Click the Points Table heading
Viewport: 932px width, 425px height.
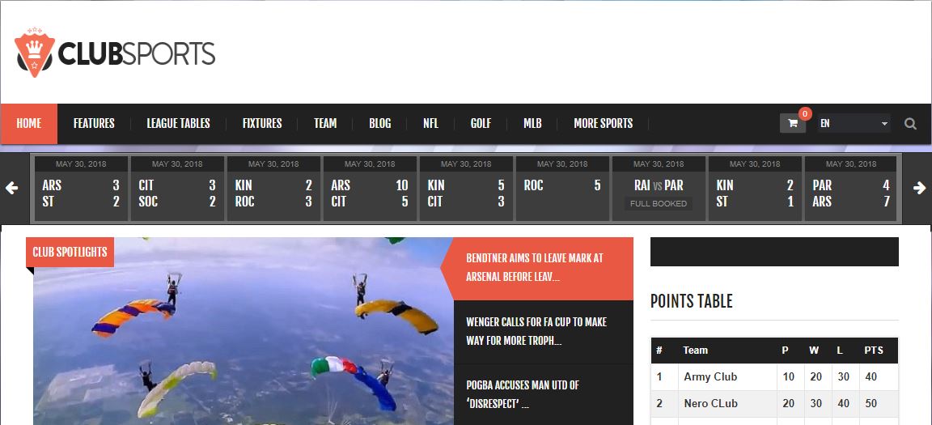(x=691, y=301)
